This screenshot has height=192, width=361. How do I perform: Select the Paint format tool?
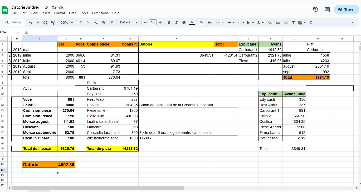coord(53,23)
